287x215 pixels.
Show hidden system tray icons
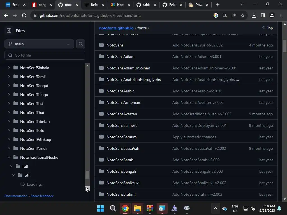[x=216, y=208]
